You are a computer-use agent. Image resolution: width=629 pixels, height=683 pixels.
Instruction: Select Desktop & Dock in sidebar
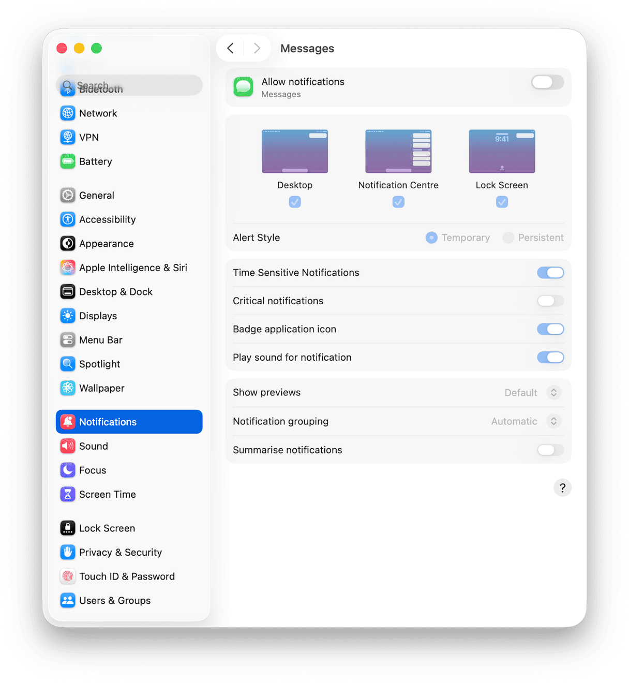(115, 292)
